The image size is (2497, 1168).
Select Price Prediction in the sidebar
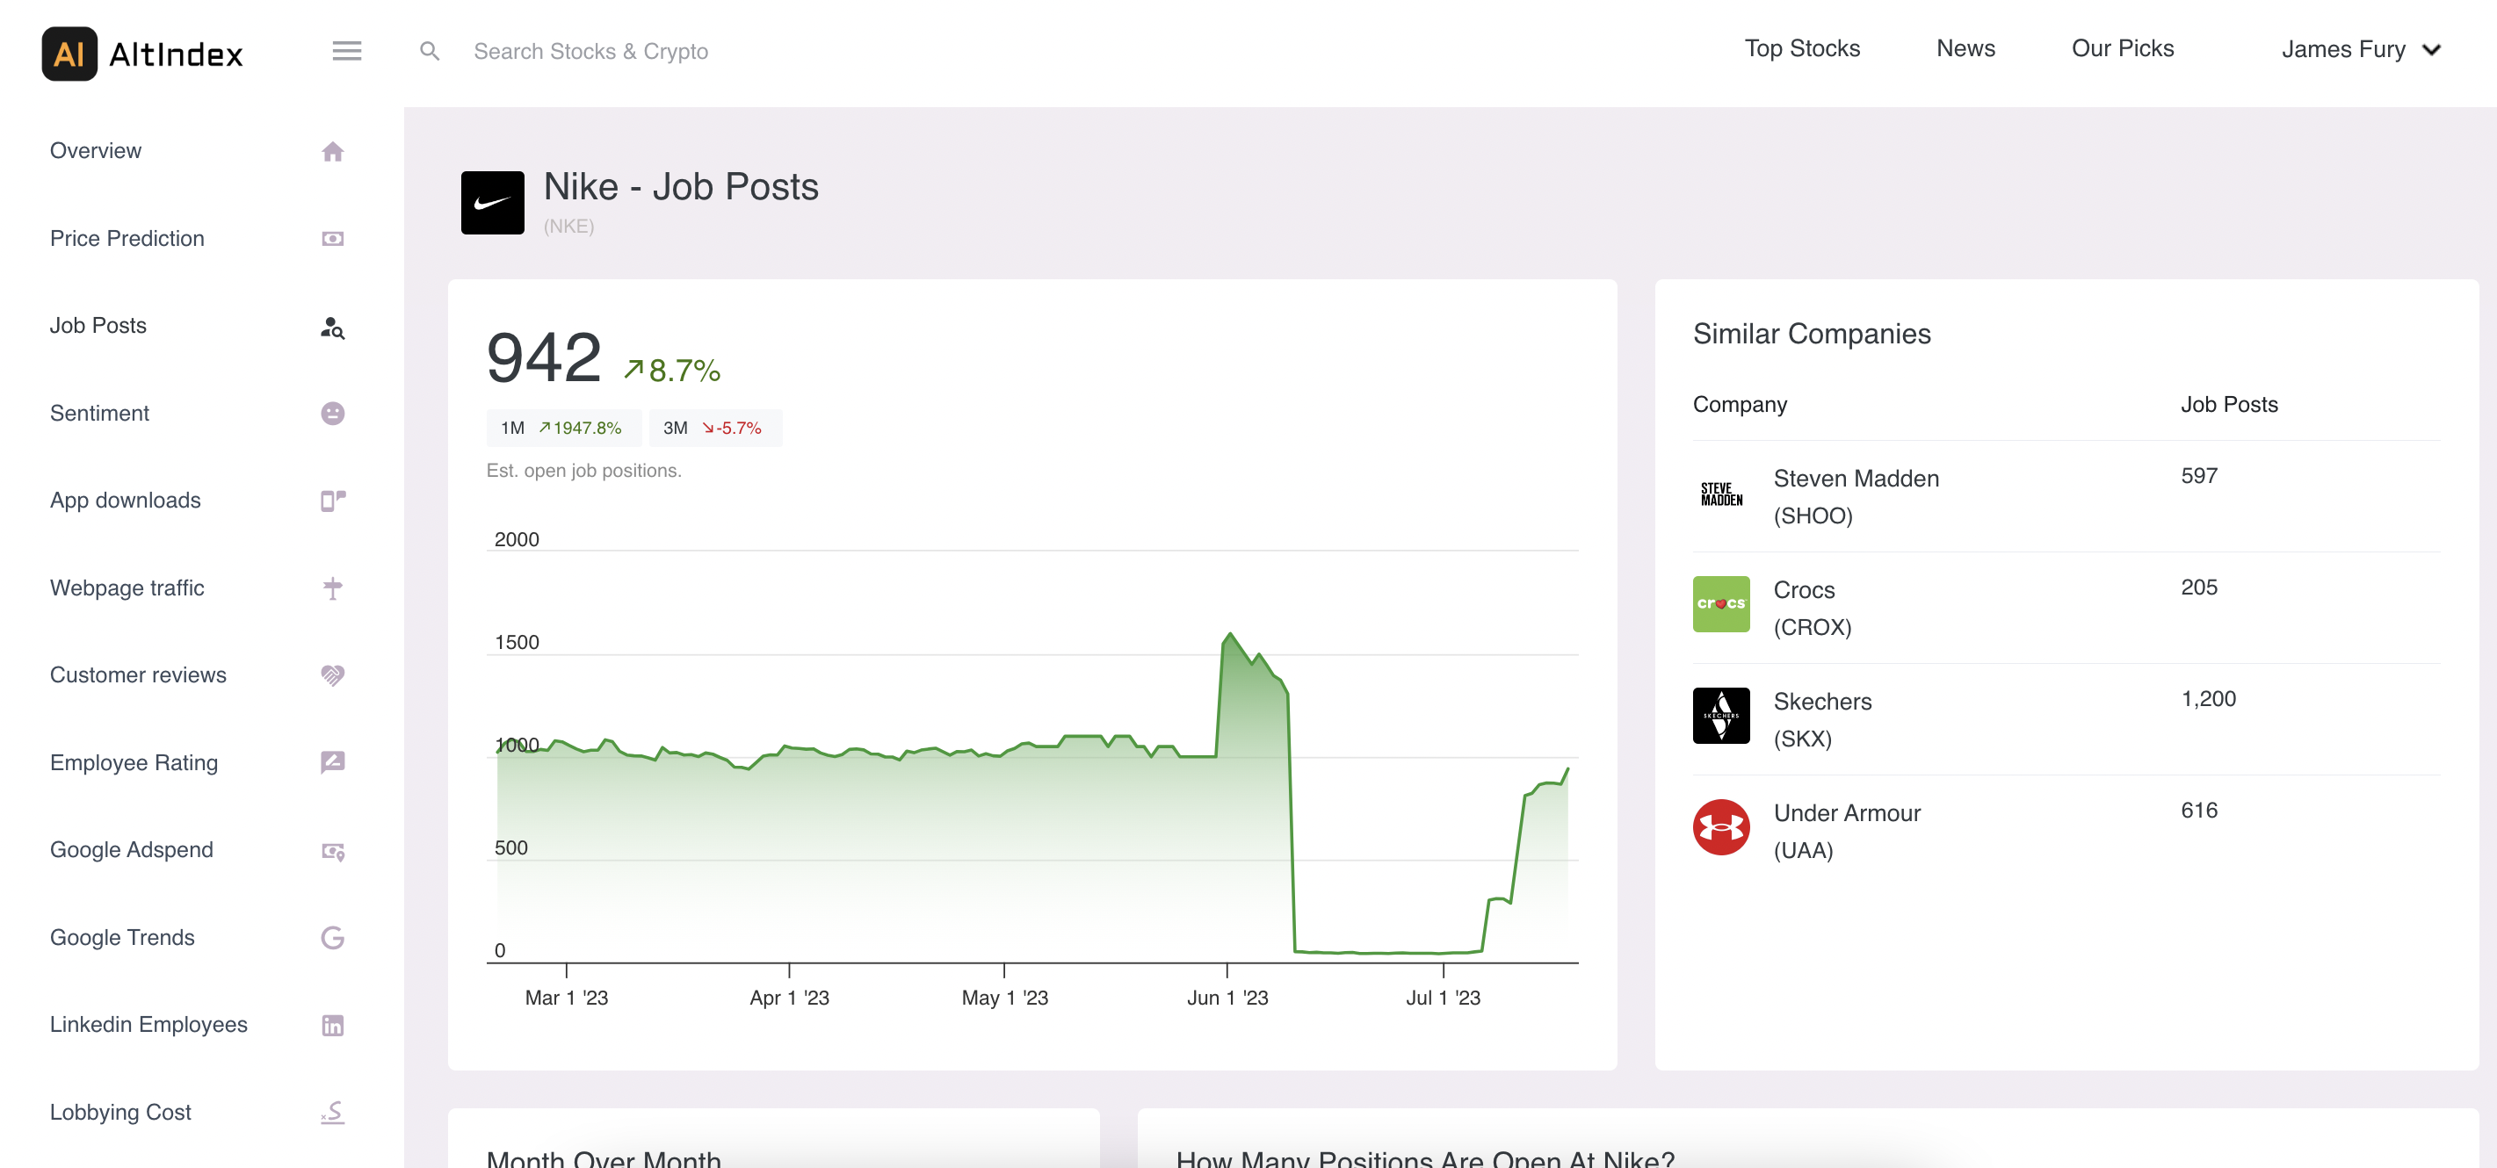pos(127,238)
